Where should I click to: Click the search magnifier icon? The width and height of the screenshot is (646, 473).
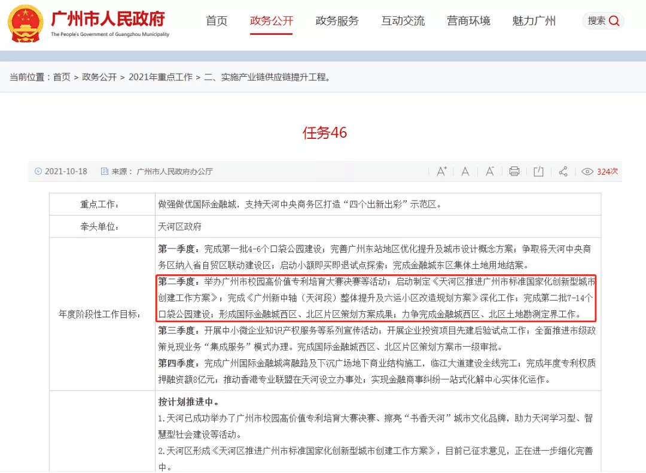614,20
